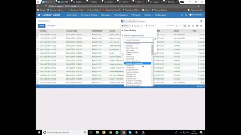This screenshot has height=135, width=241.
Task: Open Skype from the taskbar
Action: pos(130,132)
